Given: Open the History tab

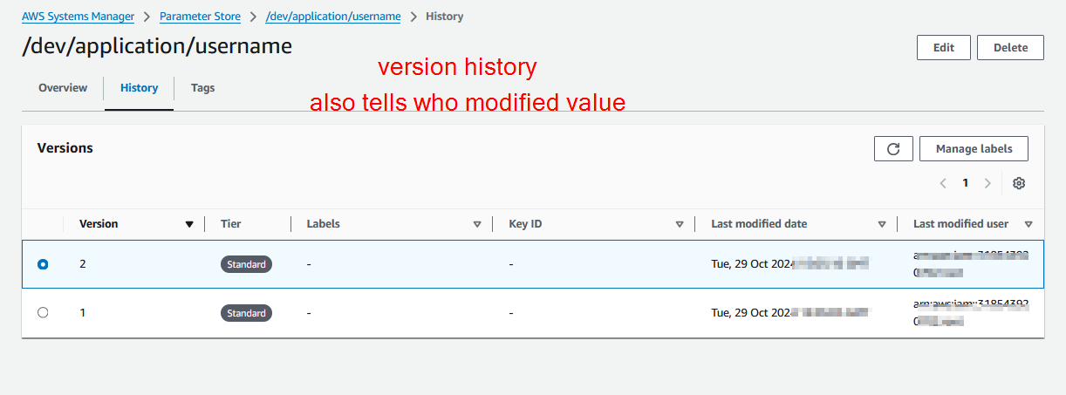Looking at the screenshot, I should click(x=139, y=88).
